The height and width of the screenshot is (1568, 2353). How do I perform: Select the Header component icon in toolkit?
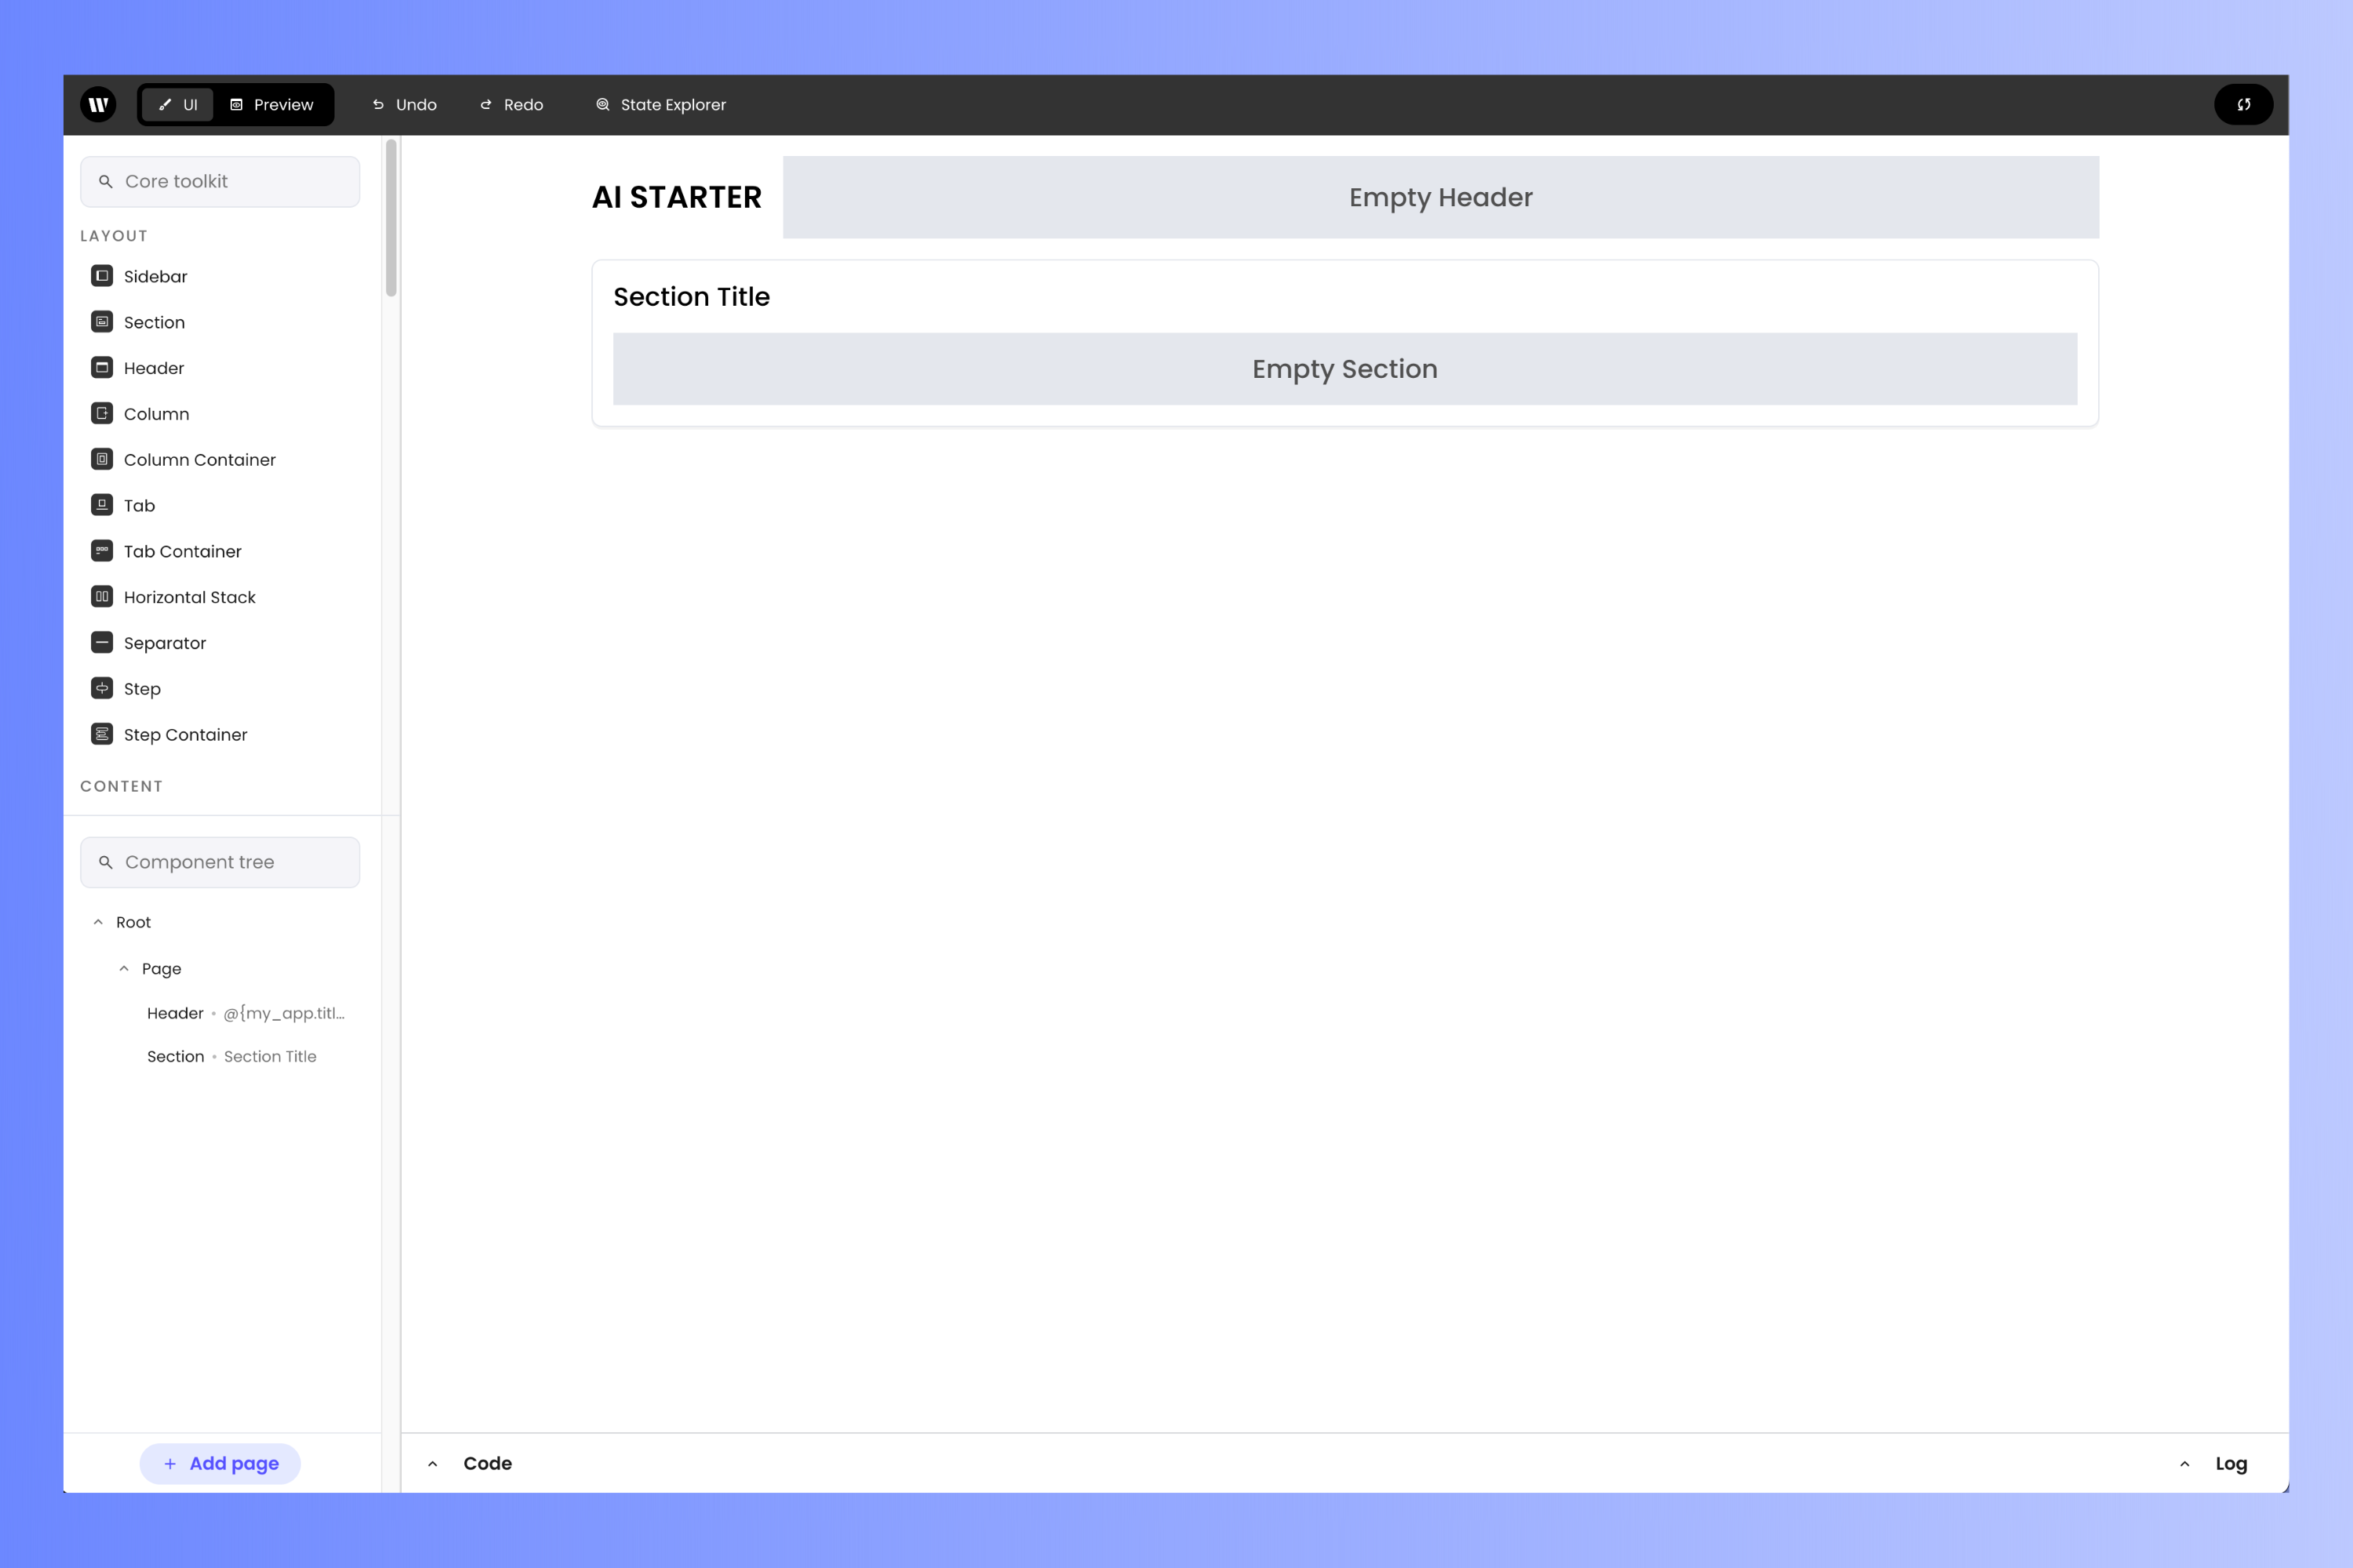pyautogui.click(x=102, y=368)
